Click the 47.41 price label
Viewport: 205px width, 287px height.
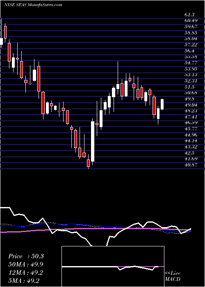[191, 117]
